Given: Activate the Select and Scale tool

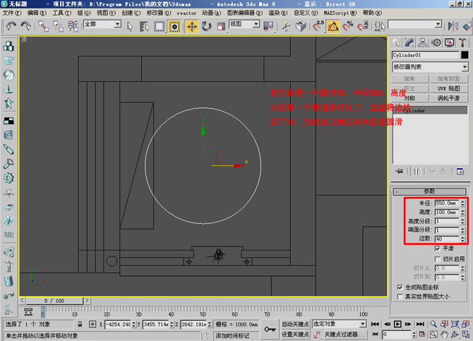Looking at the screenshot, I should click(x=221, y=27).
